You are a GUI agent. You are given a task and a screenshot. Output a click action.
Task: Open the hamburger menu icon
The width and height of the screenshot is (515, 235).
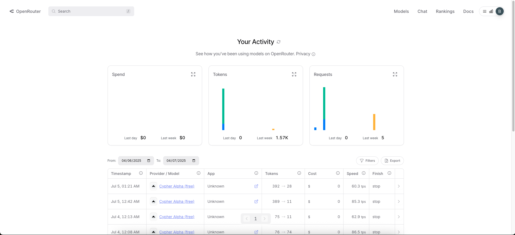pos(485,11)
